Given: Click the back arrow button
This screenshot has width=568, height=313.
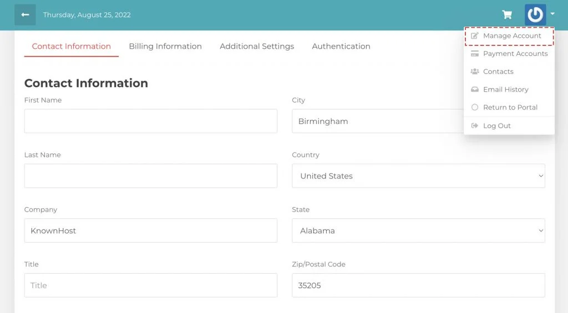Looking at the screenshot, I should [25, 15].
